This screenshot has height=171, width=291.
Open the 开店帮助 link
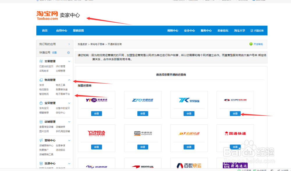pyautogui.click(x=258, y=44)
